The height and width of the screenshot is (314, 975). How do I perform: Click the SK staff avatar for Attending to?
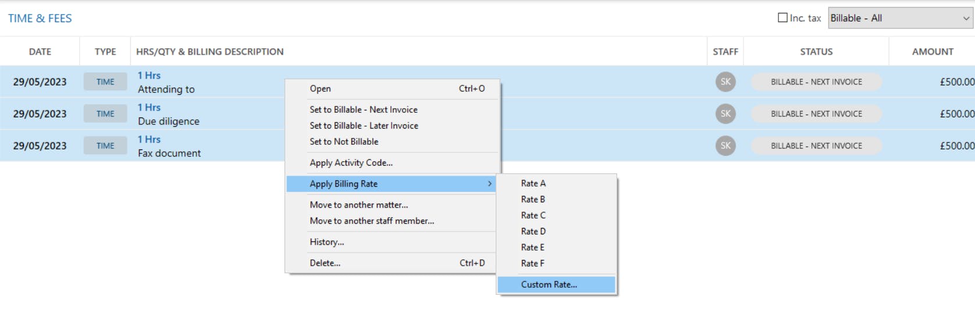click(x=725, y=82)
